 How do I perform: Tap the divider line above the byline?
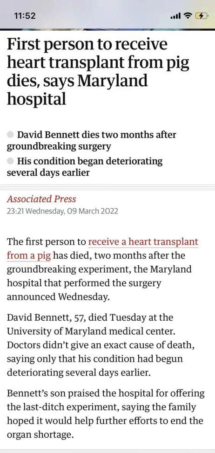[107, 186]
